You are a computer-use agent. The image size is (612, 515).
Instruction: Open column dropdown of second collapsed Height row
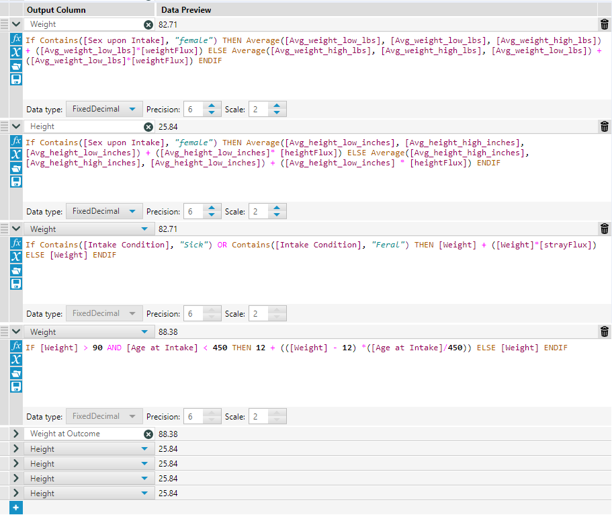(x=145, y=464)
